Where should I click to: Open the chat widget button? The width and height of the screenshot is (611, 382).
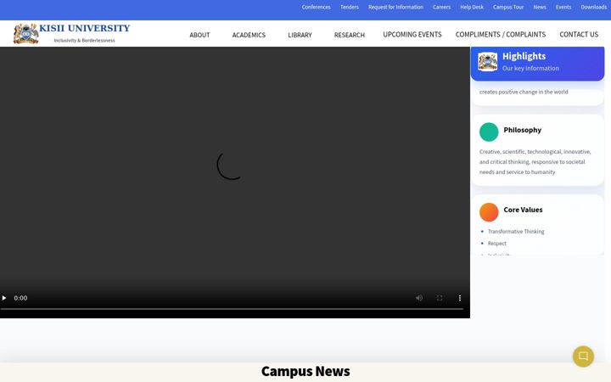[583, 356]
